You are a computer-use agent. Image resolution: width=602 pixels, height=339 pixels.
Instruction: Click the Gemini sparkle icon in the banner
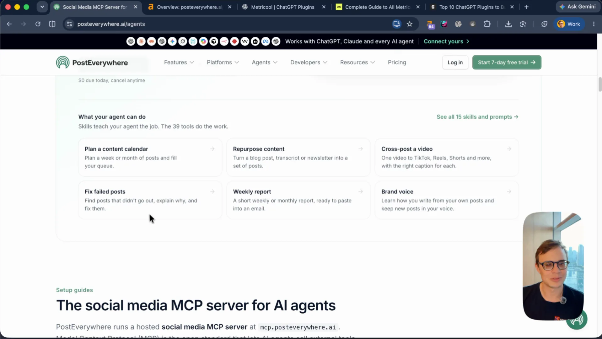172,41
